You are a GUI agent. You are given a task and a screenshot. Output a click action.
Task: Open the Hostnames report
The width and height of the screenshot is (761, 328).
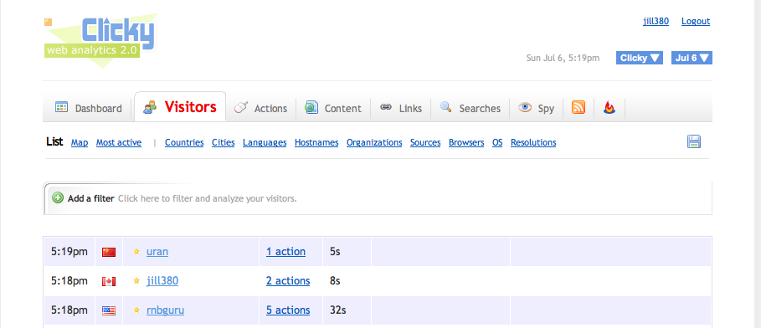[316, 142]
